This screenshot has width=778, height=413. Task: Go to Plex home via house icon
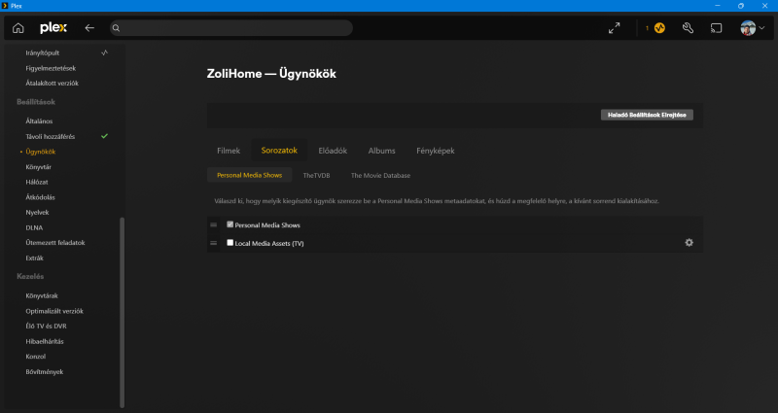click(18, 28)
